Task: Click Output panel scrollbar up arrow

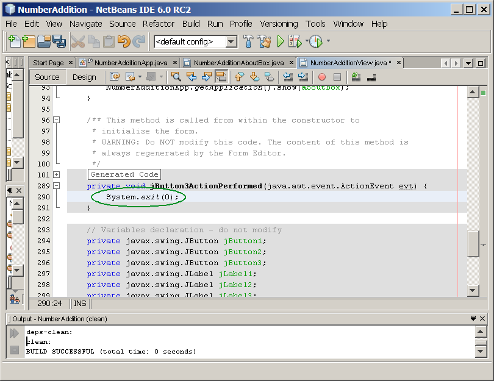Action: click(x=481, y=331)
